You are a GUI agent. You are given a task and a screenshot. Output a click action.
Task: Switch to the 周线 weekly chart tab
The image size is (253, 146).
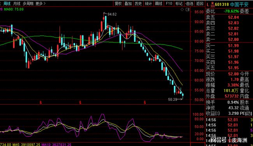pos(7,4)
